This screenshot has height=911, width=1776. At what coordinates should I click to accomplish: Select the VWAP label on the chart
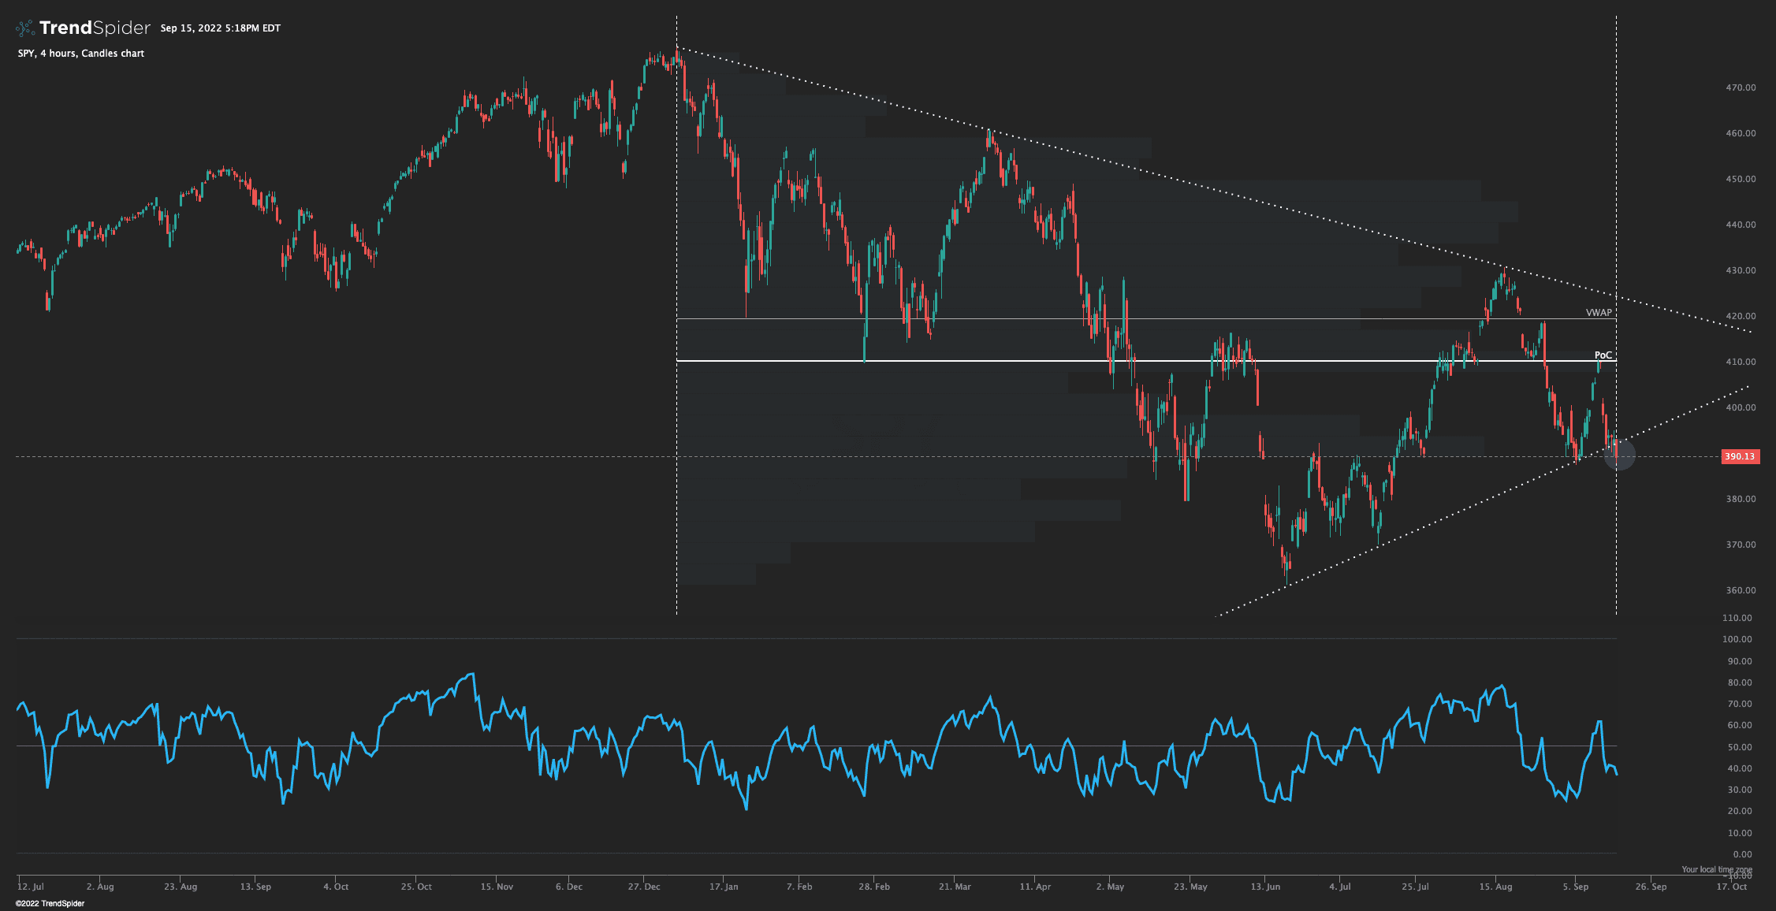(x=1599, y=313)
